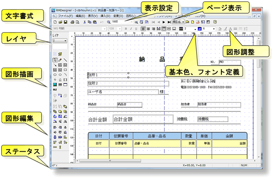Select the pencil drawing tool
Image resolution: width=273 pixels, height=179 pixels.
(60, 60)
